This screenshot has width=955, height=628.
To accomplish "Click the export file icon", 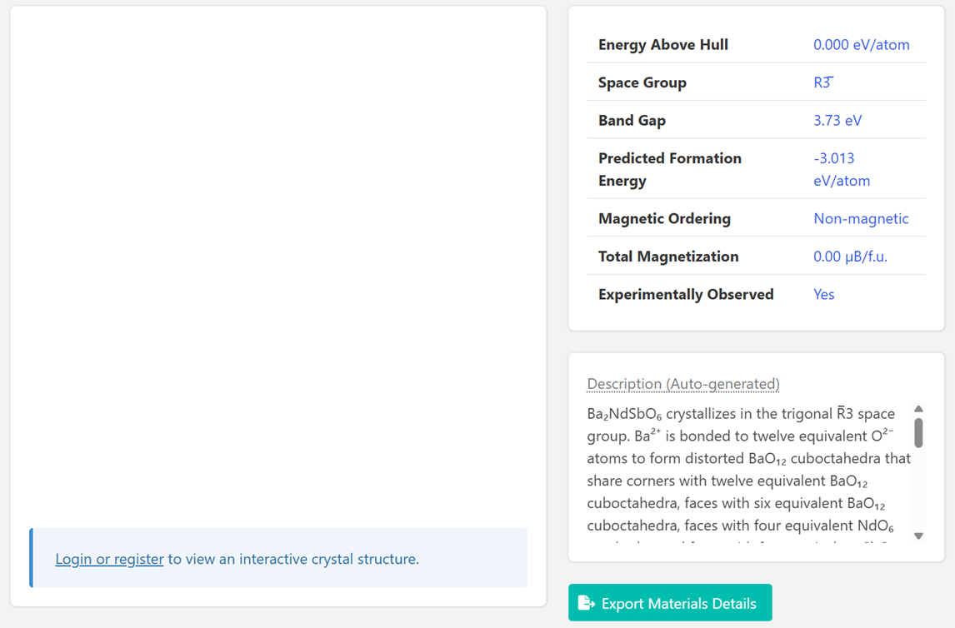I will 587,603.
